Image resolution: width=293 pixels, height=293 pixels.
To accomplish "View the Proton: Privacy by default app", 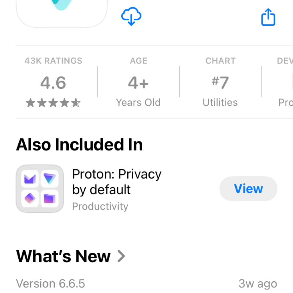I will (x=248, y=188).
